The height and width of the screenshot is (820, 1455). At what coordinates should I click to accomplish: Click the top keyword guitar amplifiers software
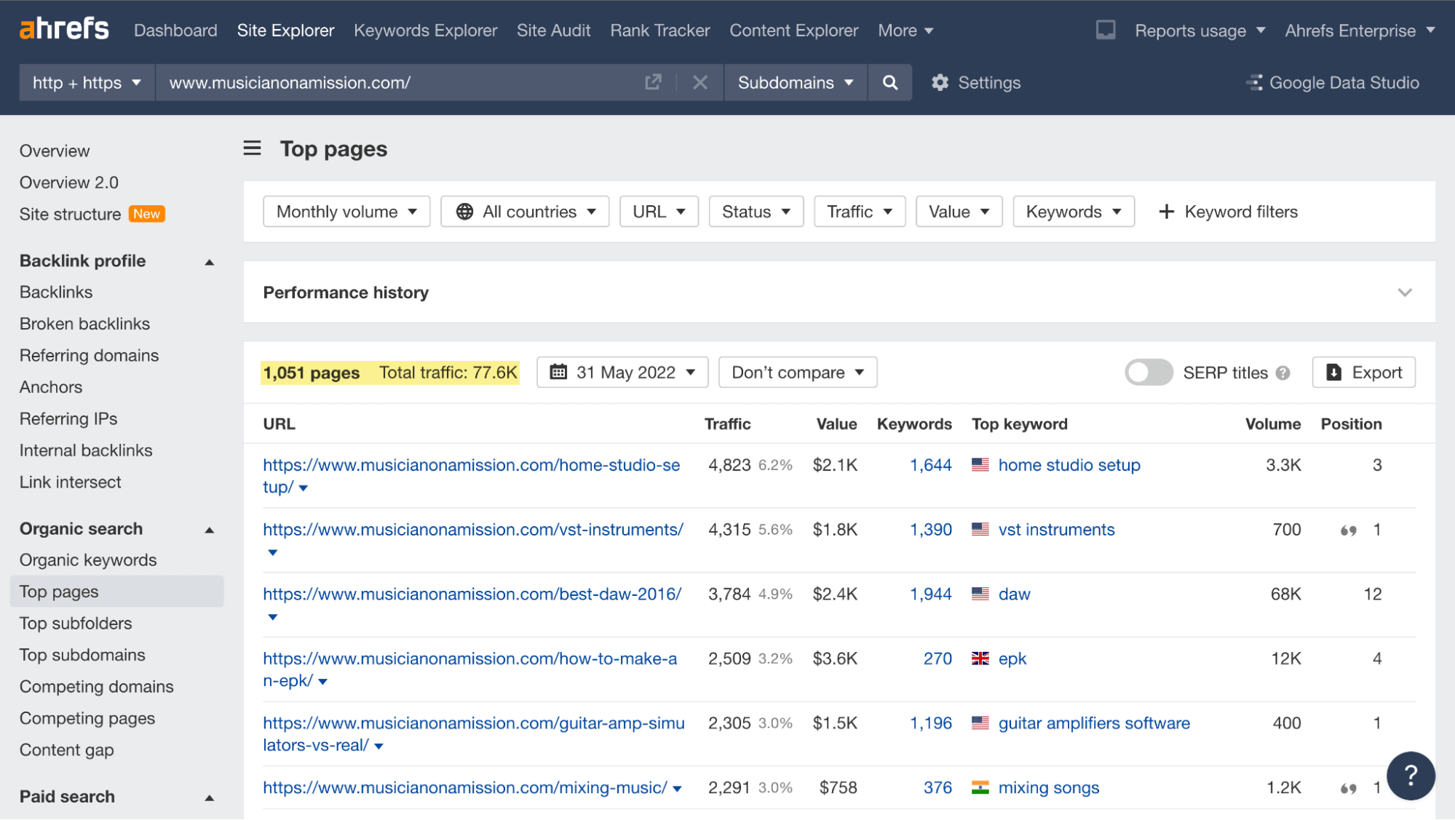click(1094, 723)
